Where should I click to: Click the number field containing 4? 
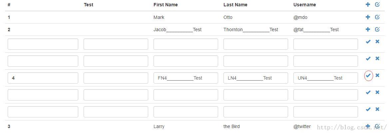[x=43, y=78]
